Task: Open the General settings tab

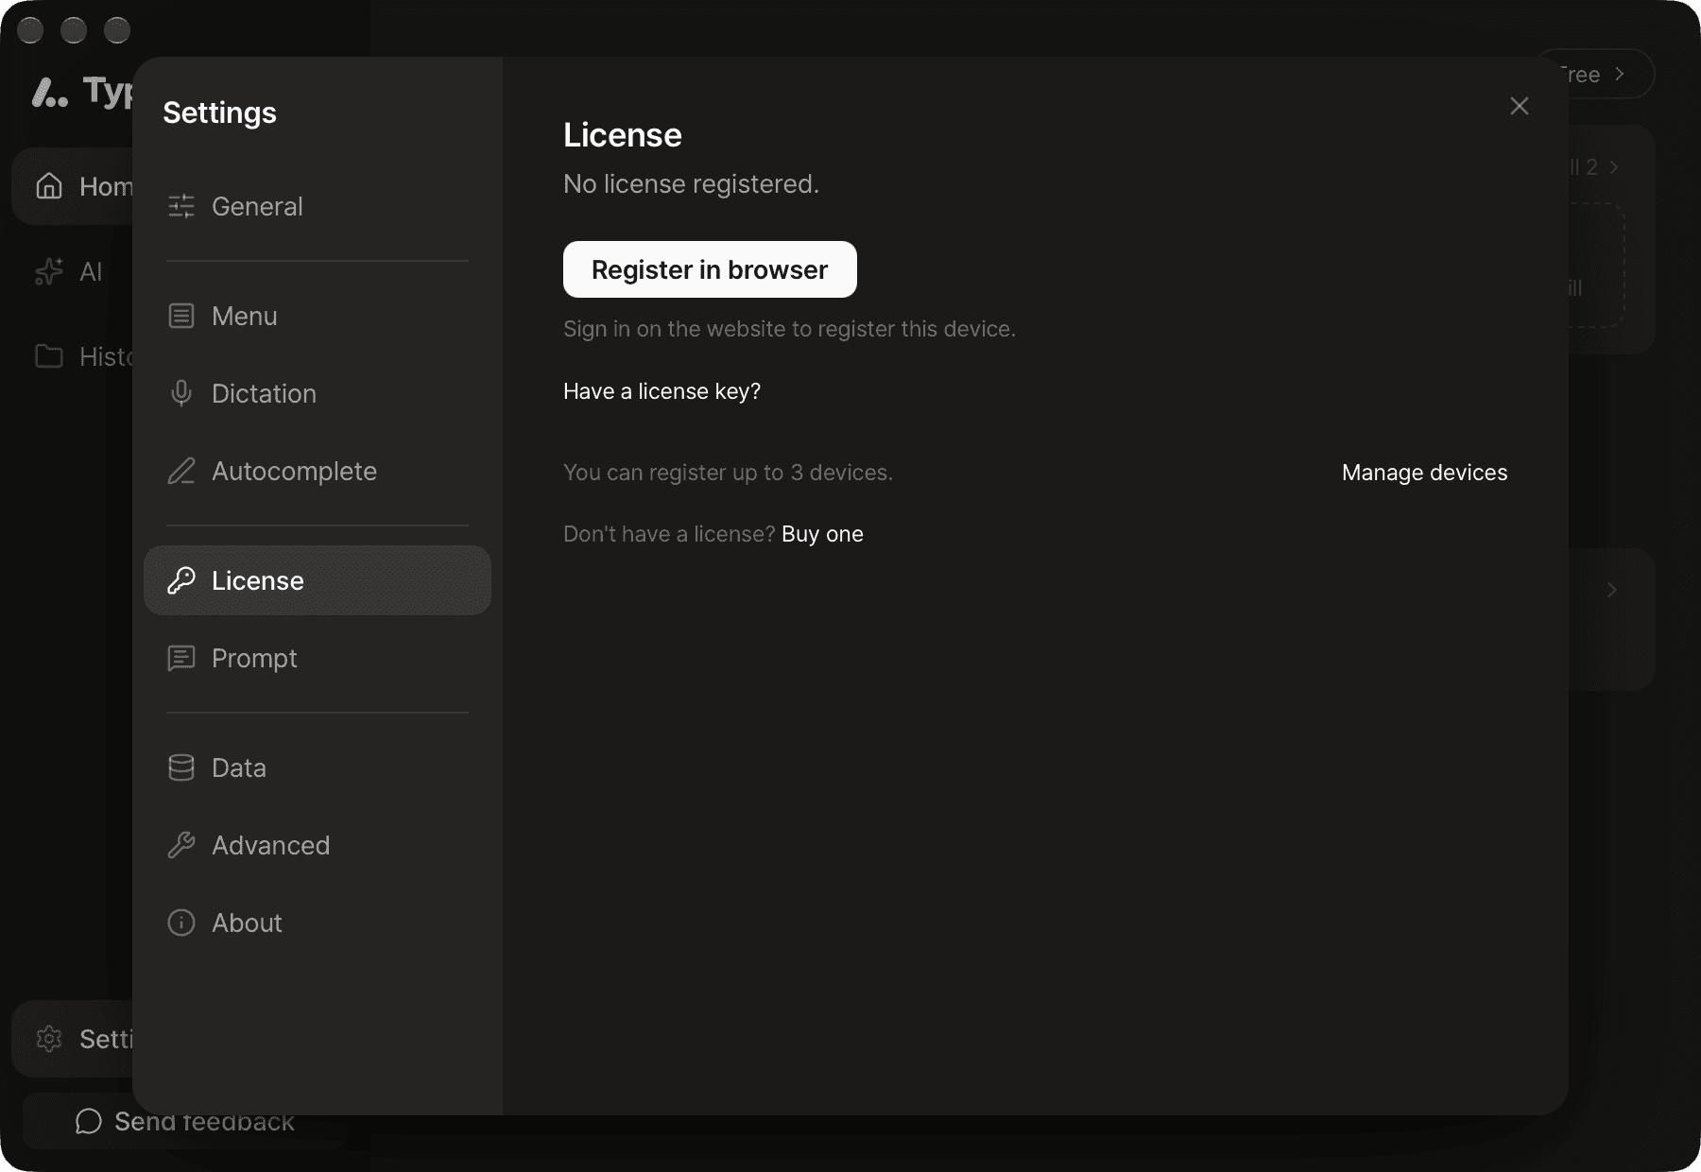Action: pyautogui.click(x=318, y=206)
